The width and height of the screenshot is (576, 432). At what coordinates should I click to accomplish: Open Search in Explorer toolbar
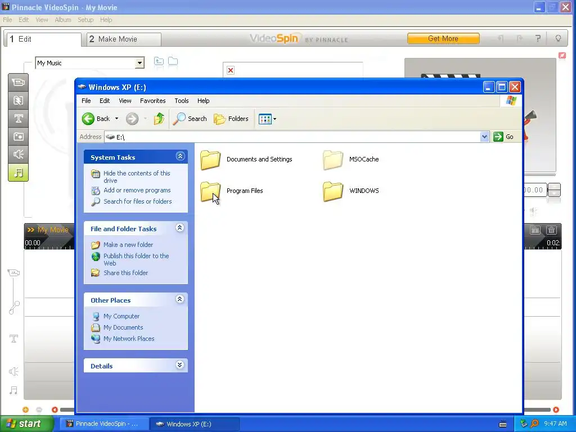190,119
